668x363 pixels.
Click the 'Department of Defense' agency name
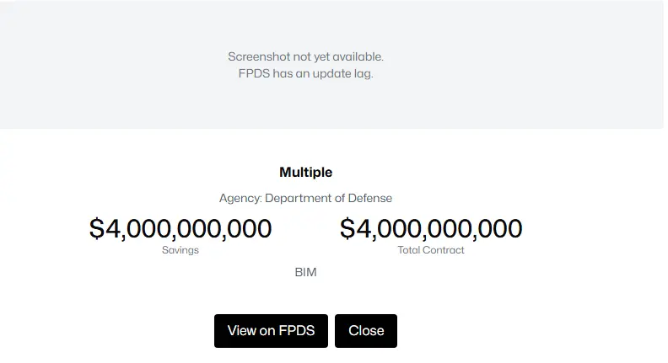pos(328,198)
